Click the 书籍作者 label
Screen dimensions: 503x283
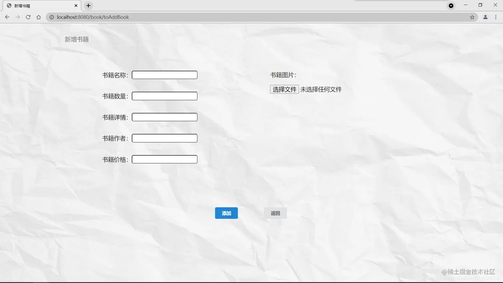click(x=115, y=138)
